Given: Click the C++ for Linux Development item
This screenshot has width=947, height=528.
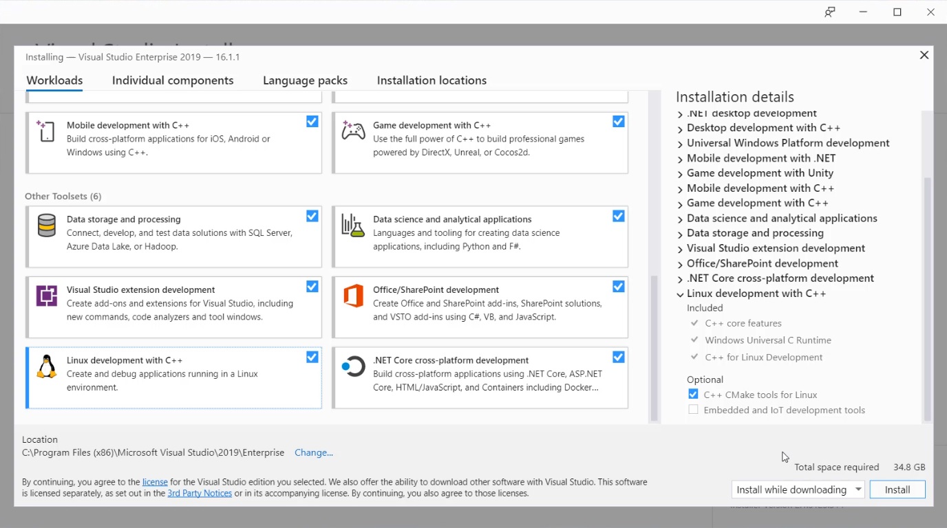Looking at the screenshot, I should pyautogui.click(x=764, y=357).
